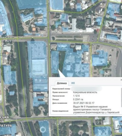Click the Комунальна власність ownership value
Image resolution: width=122 pixels, height=136 pixels.
(85, 92)
